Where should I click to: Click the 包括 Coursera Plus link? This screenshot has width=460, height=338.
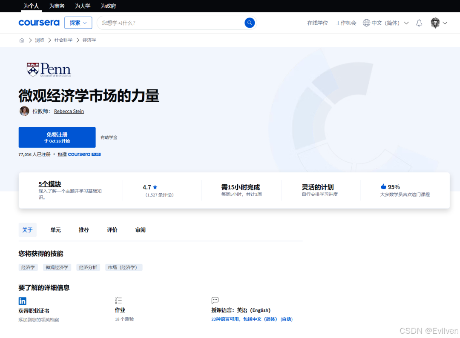pyautogui.click(x=79, y=154)
